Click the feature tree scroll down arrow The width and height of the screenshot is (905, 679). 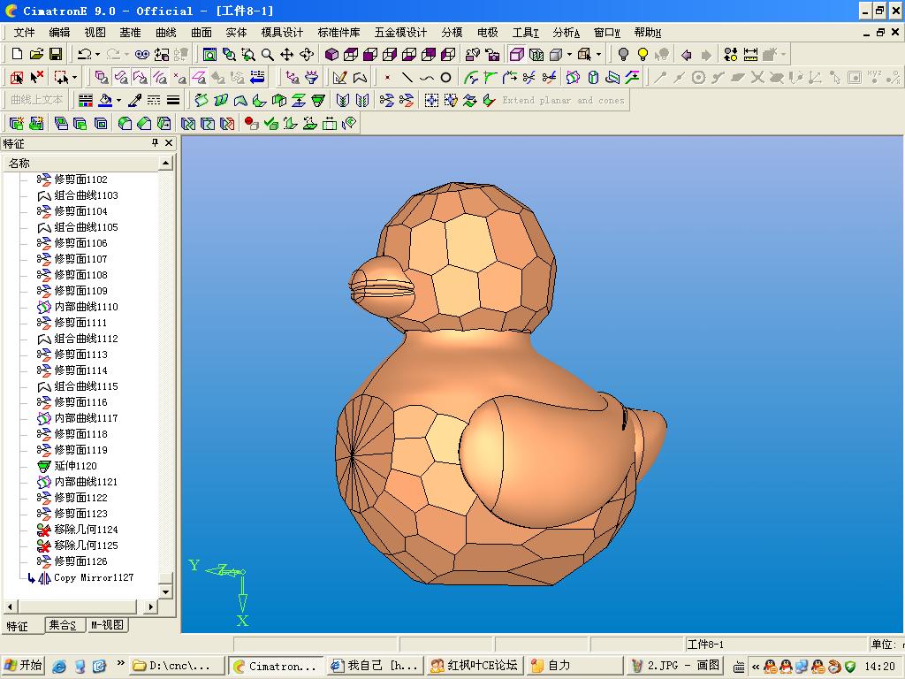click(x=165, y=591)
